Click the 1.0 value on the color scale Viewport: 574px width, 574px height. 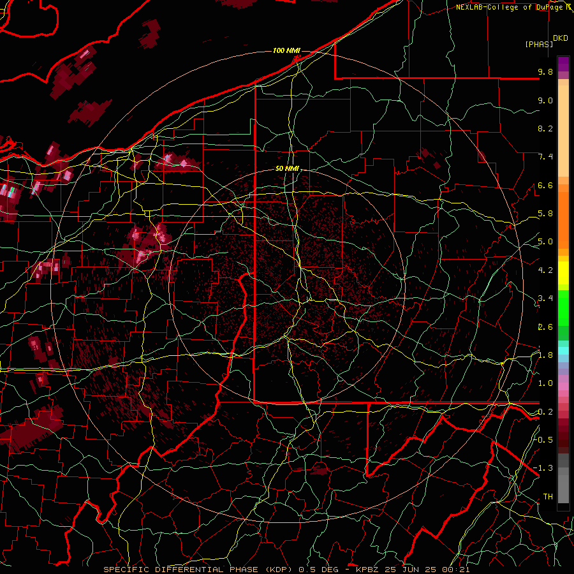[x=545, y=383]
